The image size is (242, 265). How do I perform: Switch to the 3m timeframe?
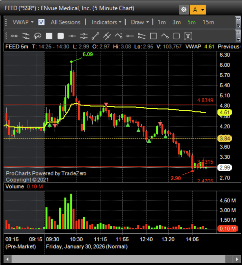tap(176, 22)
